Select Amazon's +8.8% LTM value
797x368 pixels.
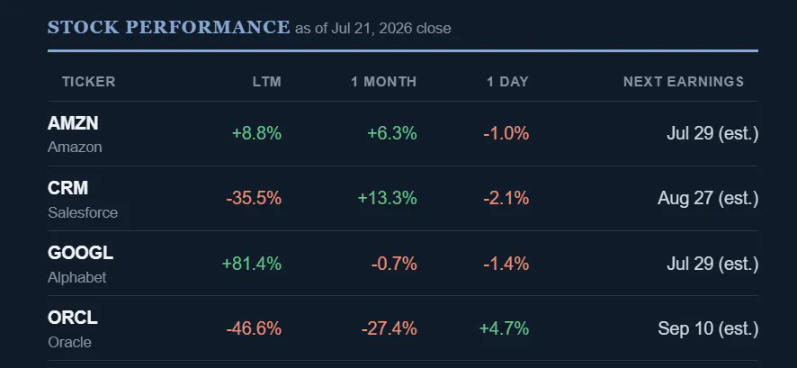point(256,134)
